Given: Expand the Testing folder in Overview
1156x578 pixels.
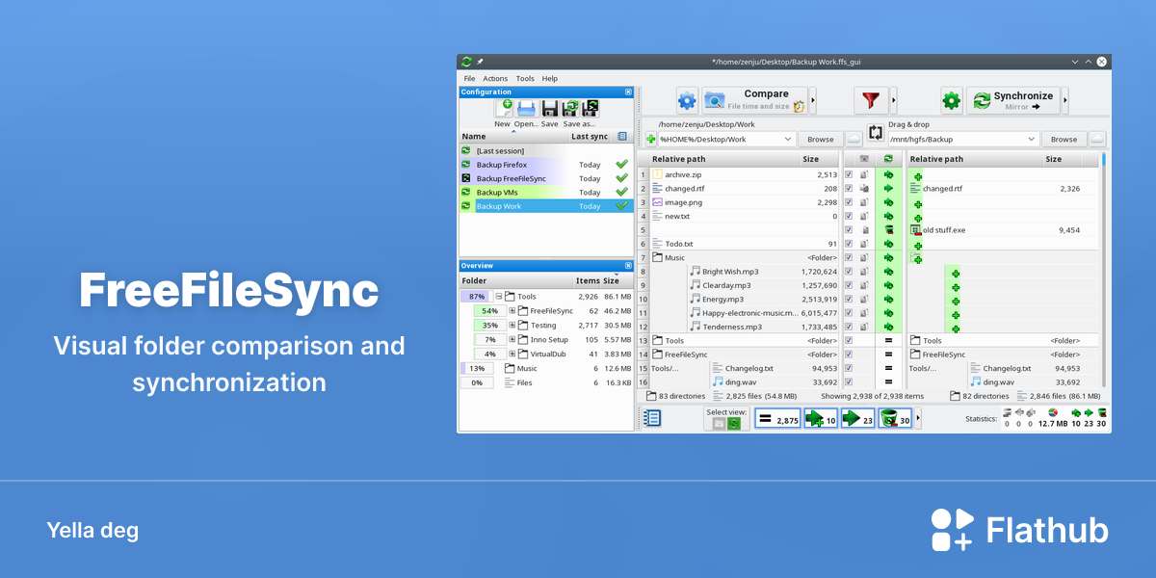Looking at the screenshot, I should pos(512,326).
